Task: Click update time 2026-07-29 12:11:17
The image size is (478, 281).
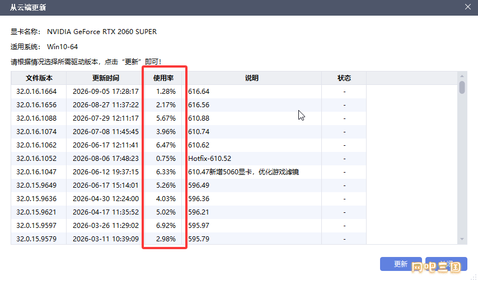Action: [x=105, y=118]
